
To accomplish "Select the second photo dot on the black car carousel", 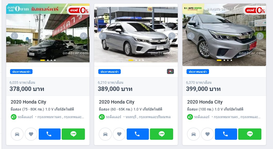I will [48, 60].
